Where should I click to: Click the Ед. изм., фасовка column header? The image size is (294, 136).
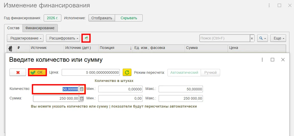159,48
